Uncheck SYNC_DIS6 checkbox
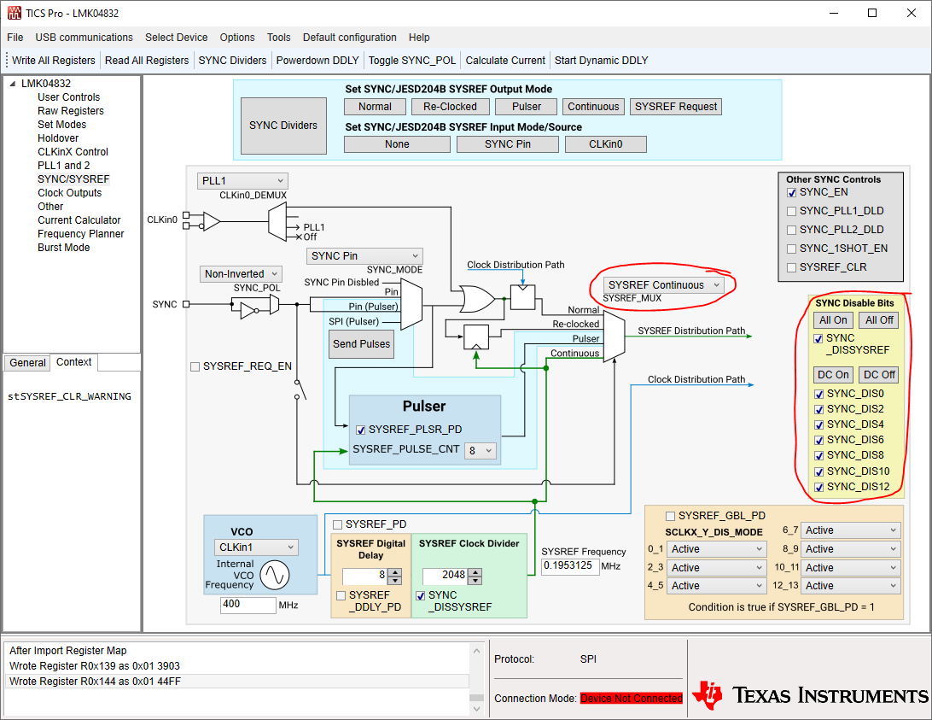Image resolution: width=932 pixels, height=720 pixels. click(x=818, y=441)
